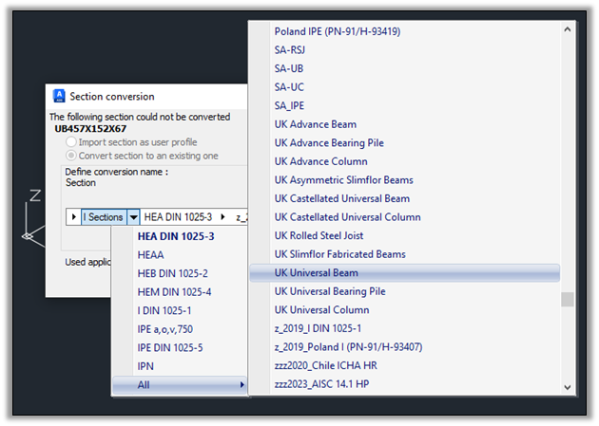Choose HEAA in section class menu
Screen dimensions: 599x426
tap(180, 255)
